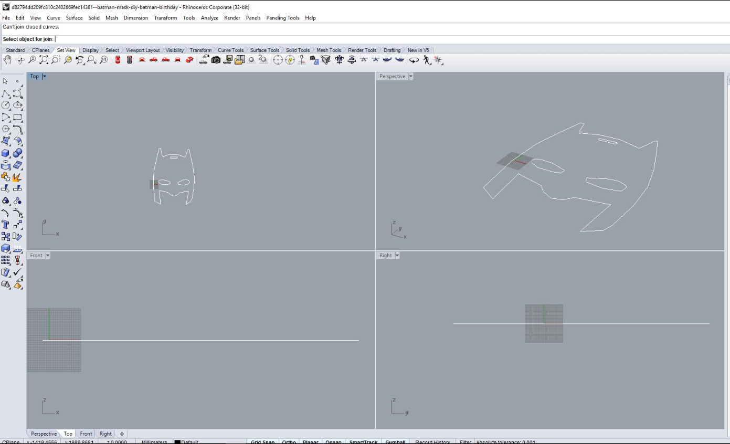Click the Walk About person icon

point(427,60)
